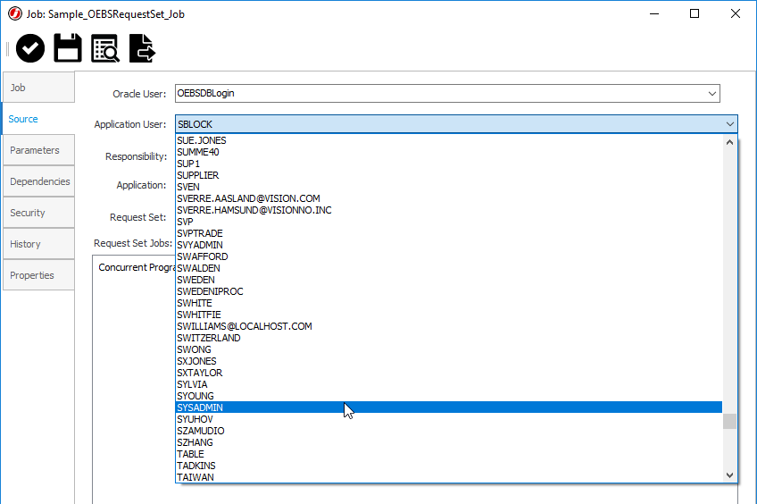Image resolution: width=757 pixels, height=504 pixels.
Task: Open the Dependencies tab
Action: (38, 181)
